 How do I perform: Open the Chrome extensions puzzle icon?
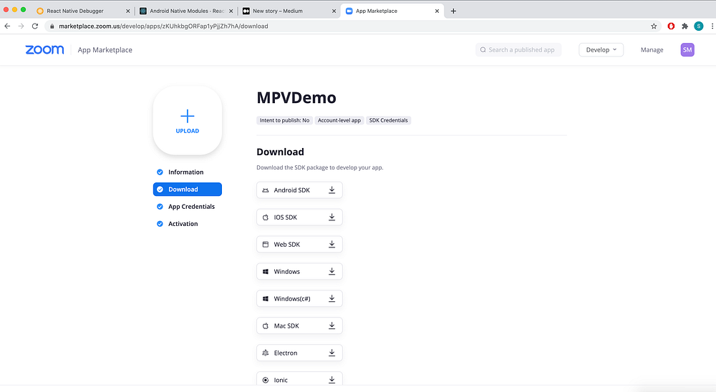pos(684,26)
